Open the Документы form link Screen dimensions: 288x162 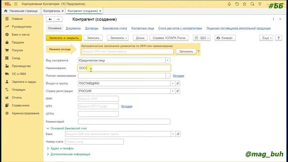(x=73, y=28)
